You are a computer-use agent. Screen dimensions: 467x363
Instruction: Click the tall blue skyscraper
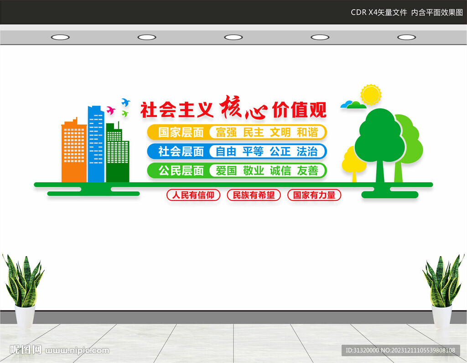(96, 144)
